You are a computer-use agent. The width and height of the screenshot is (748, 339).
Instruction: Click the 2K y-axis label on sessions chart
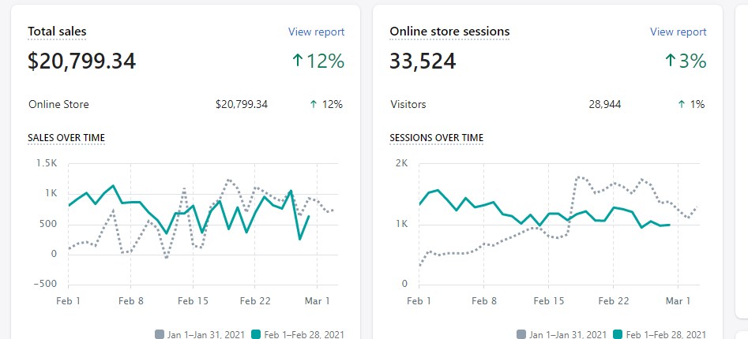coord(402,164)
